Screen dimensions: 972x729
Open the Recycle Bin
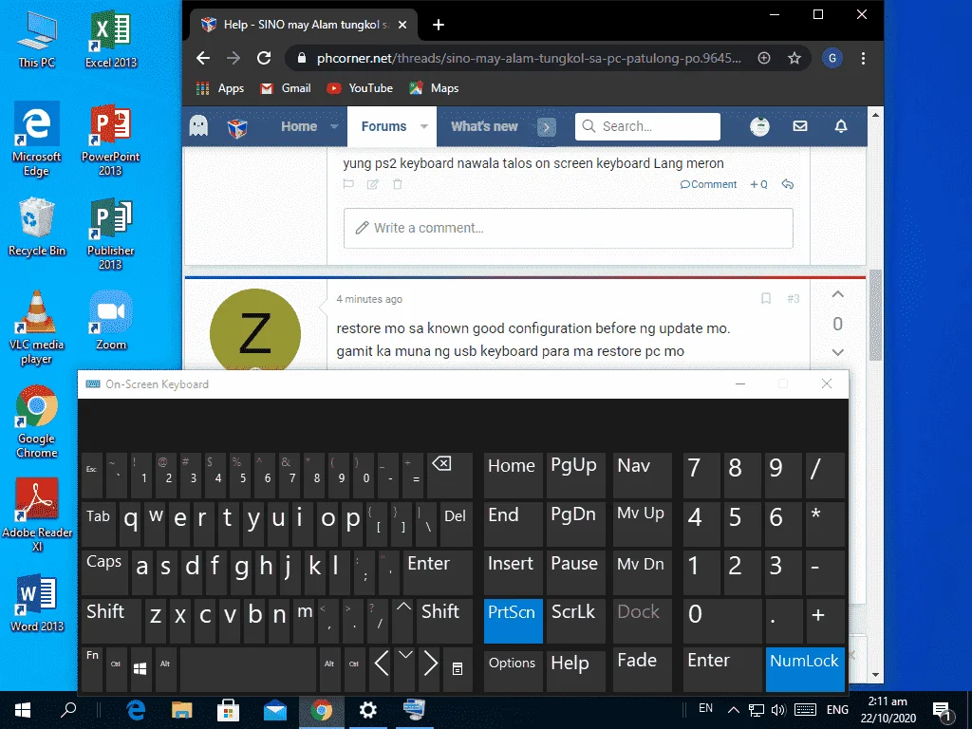pyautogui.click(x=37, y=226)
